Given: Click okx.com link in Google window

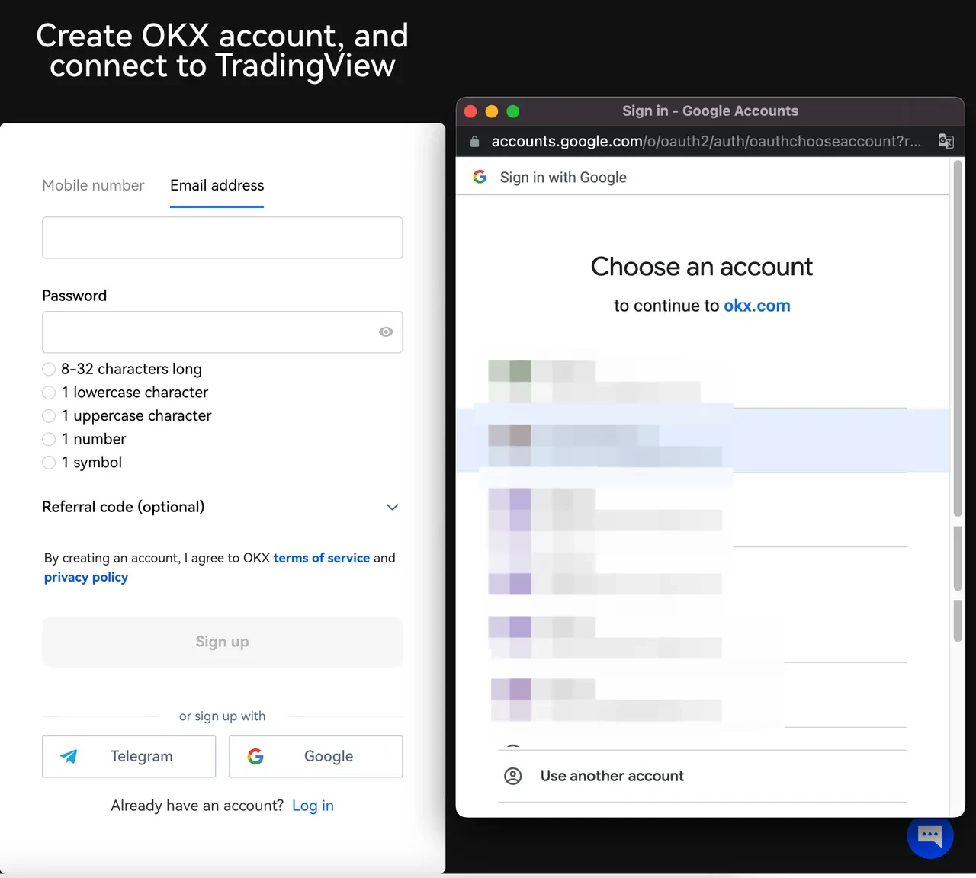Looking at the screenshot, I should (x=756, y=306).
